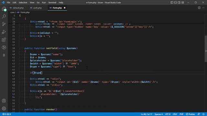
Task: Open the Customize Layout icon
Action: [183, 3]
